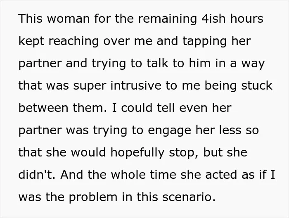Click the word "acted"
This screenshot has width=289, height=218.
click(221, 174)
